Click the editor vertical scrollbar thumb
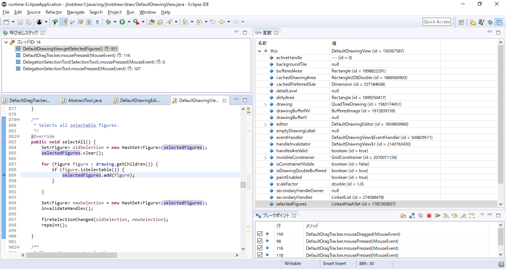 click(243, 185)
